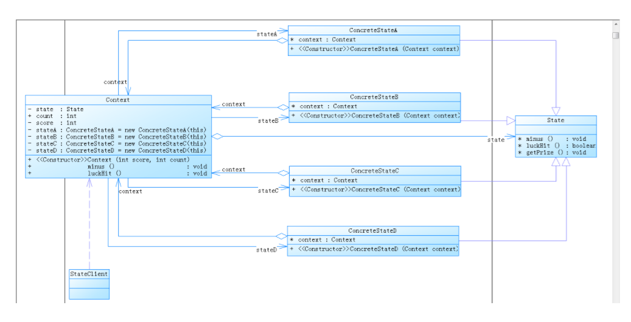Click the stateB attribute line in Context
Image resolution: width=631 pixels, height=322 pixels.
[117, 137]
